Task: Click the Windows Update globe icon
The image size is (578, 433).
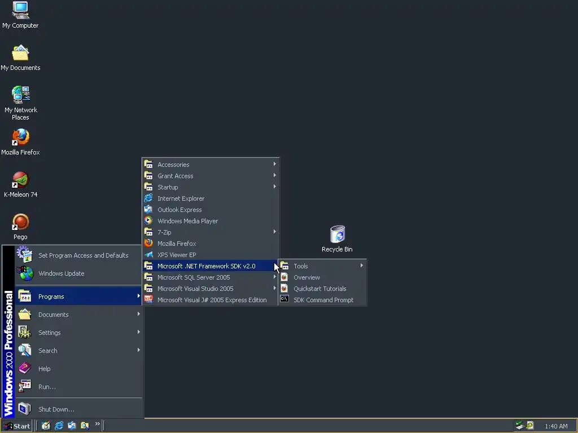Action: tap(25, 273)
